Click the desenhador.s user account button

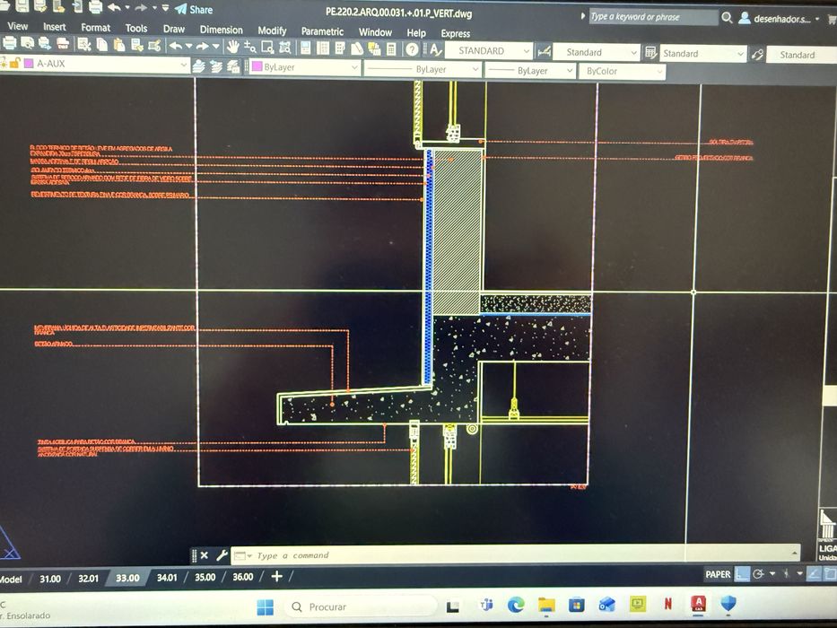point(779,19)
